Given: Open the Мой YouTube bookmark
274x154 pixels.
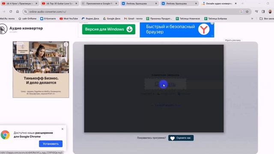Looking at the screenshot, I should point(69,18).
